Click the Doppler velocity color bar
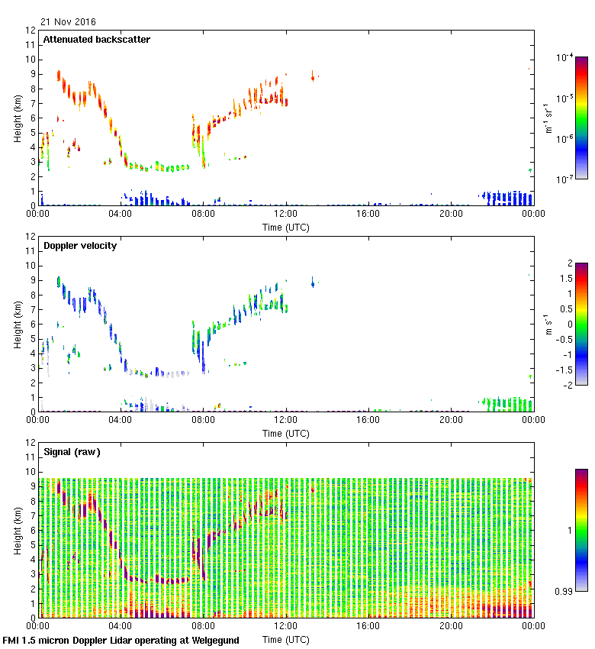Screen dimensions: 595x649 pos(581,324)
